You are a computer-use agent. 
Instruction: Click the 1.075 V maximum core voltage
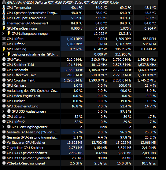(x=126, y=28)
